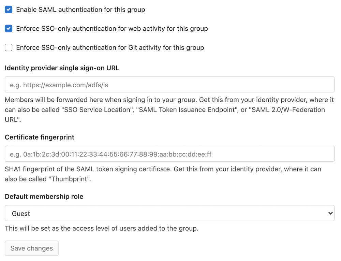
Task: Open the Default membership role dropdown
Action: [169, 213]
